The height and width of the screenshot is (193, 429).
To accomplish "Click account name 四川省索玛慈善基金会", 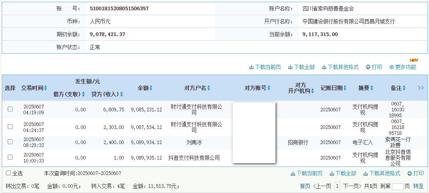I will point(328,8).
